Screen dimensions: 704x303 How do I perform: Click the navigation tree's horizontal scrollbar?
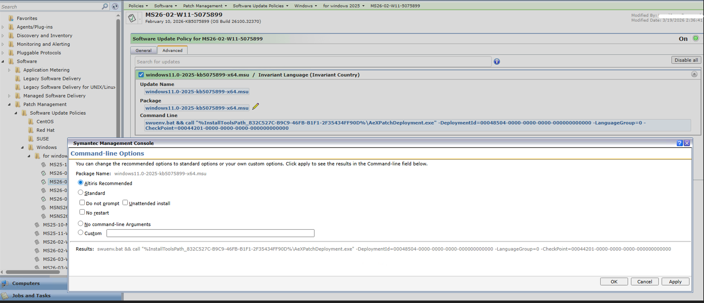tap(33, 272)
